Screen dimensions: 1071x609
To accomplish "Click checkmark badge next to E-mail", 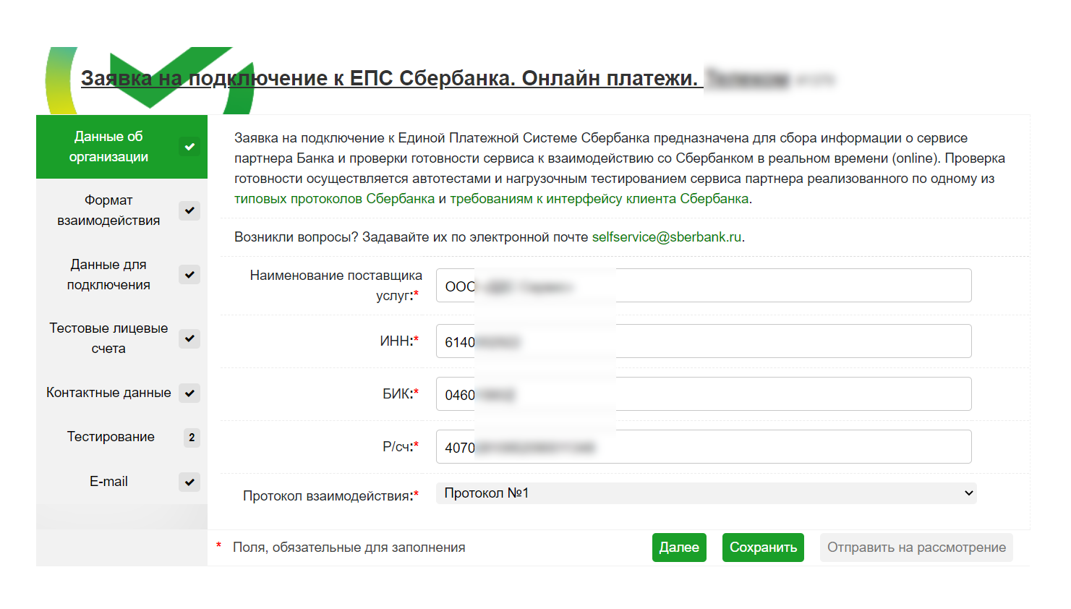I will [x=189, y=482].
